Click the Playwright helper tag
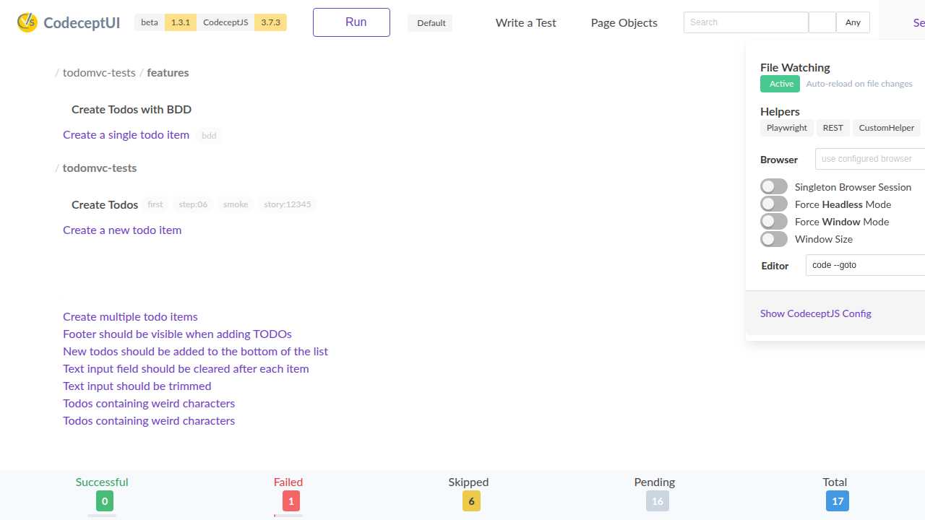 pos(787,128)
